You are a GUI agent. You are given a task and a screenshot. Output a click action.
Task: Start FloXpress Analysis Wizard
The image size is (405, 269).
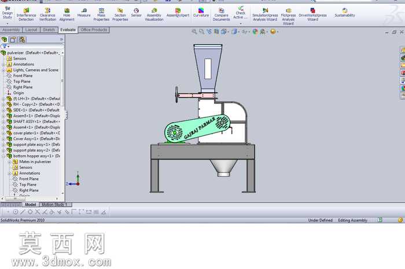[288, 16]
